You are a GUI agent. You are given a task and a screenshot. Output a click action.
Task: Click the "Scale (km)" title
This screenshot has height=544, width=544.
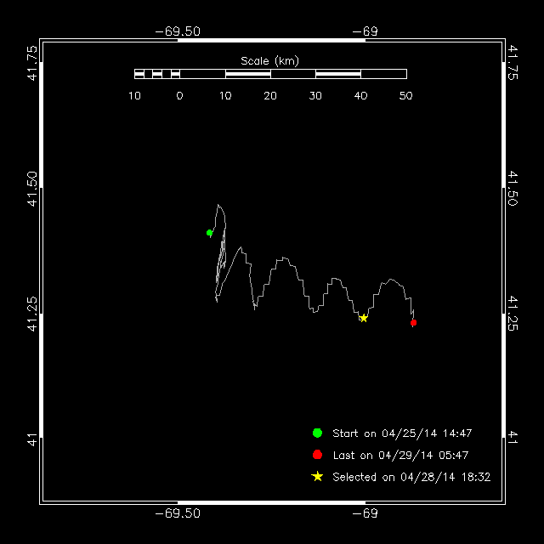269,60
